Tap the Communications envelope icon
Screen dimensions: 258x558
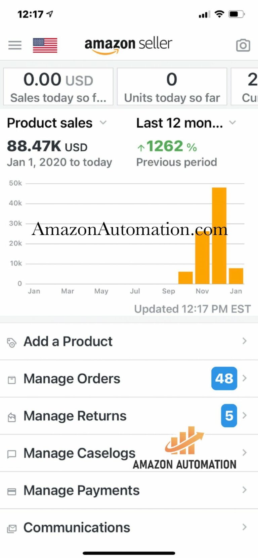coord(12,529)
